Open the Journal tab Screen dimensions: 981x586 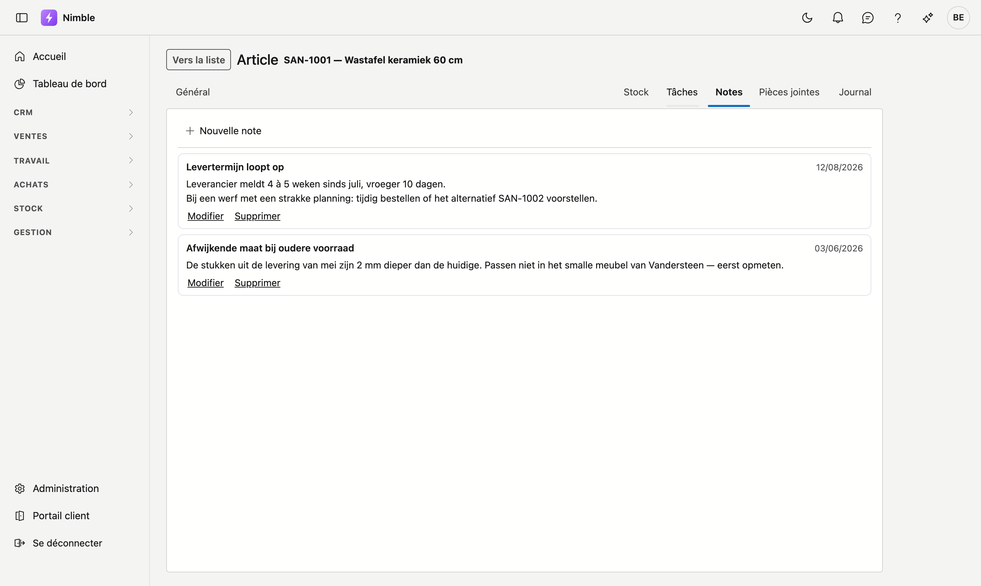coord(855,92)
